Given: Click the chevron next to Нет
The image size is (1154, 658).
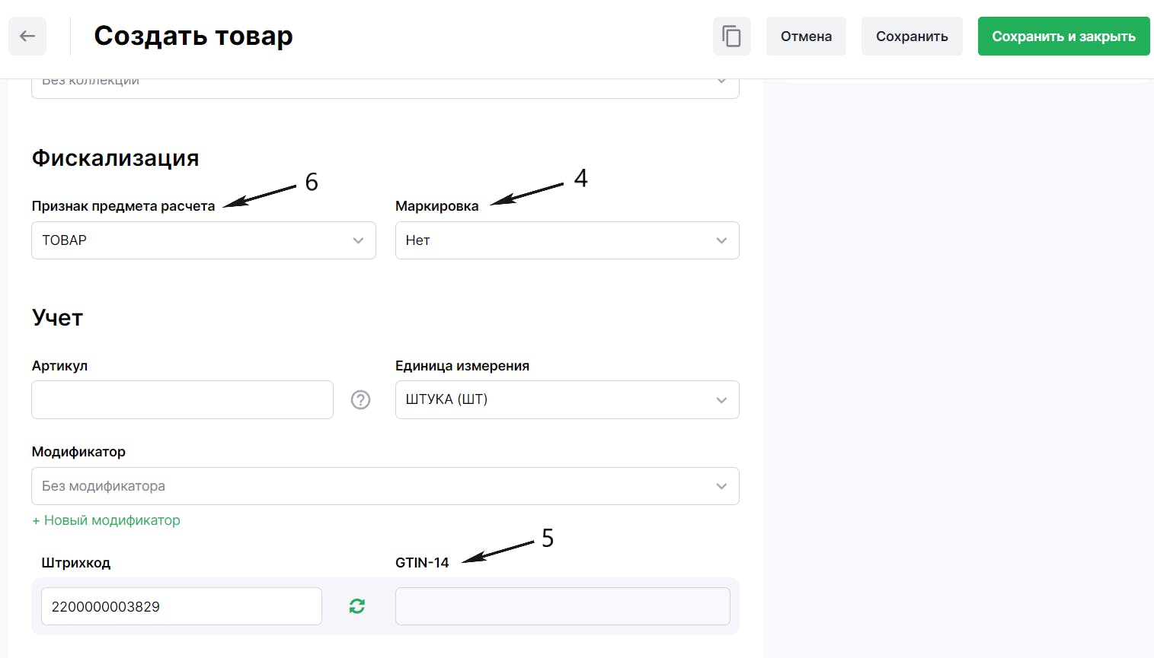Looking at the screenshot, I should coord(721,240).
